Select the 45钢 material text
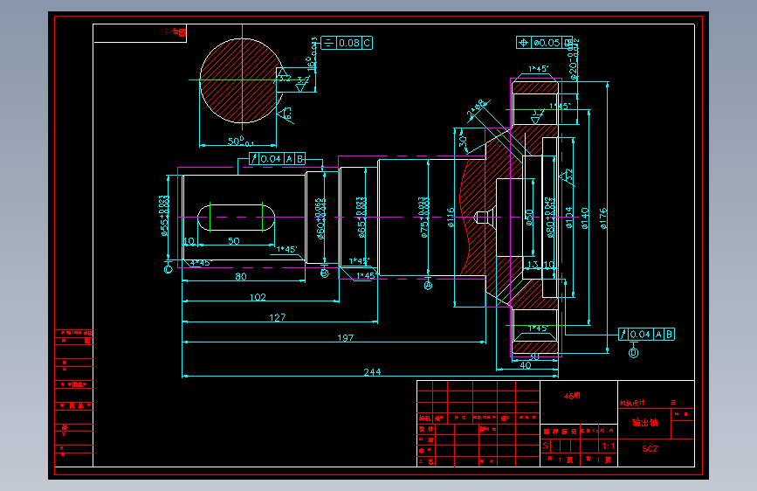Viewport: 757px width, 491px height. click(572, 396)
